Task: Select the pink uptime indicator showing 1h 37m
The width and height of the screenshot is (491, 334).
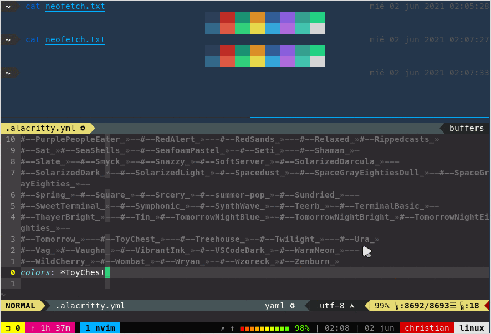Action: click(50, 328)
